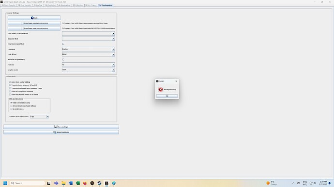The height and width of the screenshot is (187, 334).
Task: Choose the Grim Dawn installation directory
Action: [x=34, y=23]
